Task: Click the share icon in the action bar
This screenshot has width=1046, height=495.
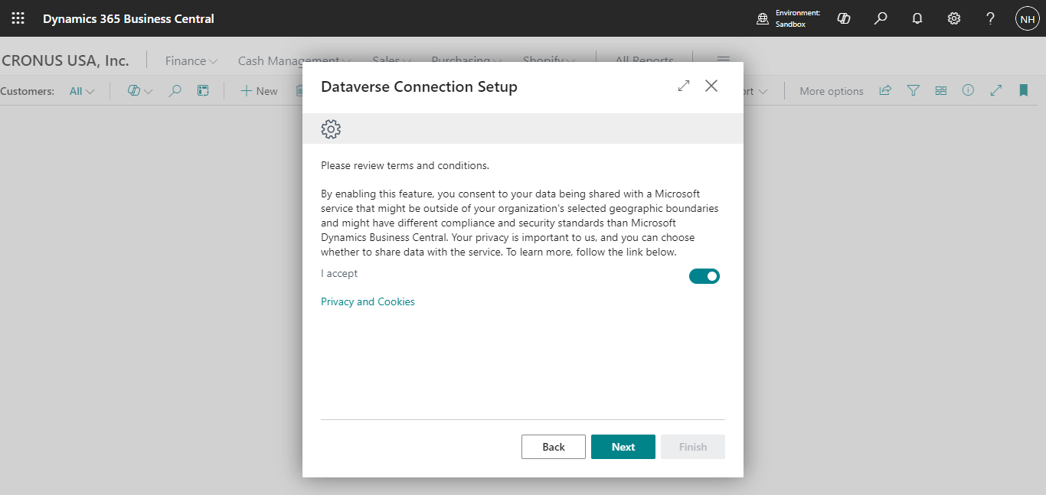Action: coord(885,91)
